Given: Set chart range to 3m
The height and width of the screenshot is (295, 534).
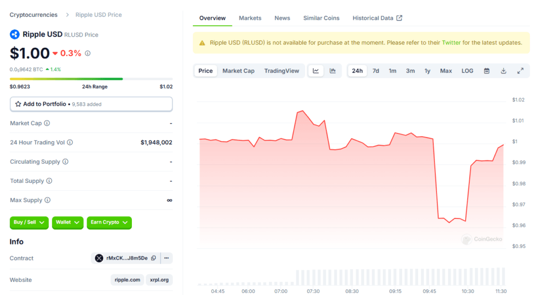Looking at the screenshot, I should click(x=410, y=71).
